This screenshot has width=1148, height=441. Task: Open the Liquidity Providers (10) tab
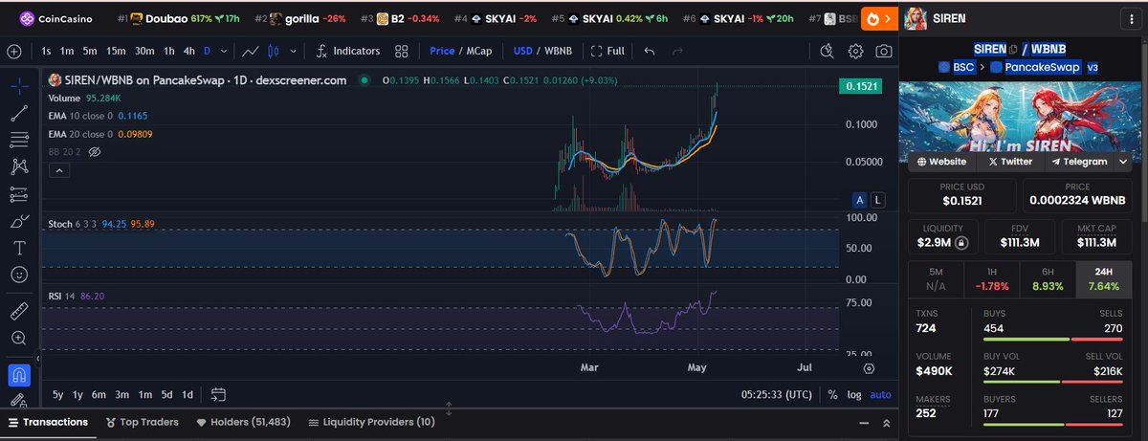[x=371, y=422]
